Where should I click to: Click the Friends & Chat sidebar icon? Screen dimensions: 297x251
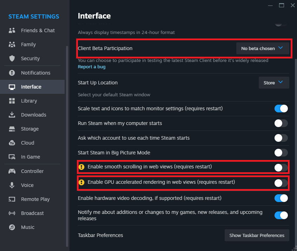pyautogui.click(x=12, y=30)
